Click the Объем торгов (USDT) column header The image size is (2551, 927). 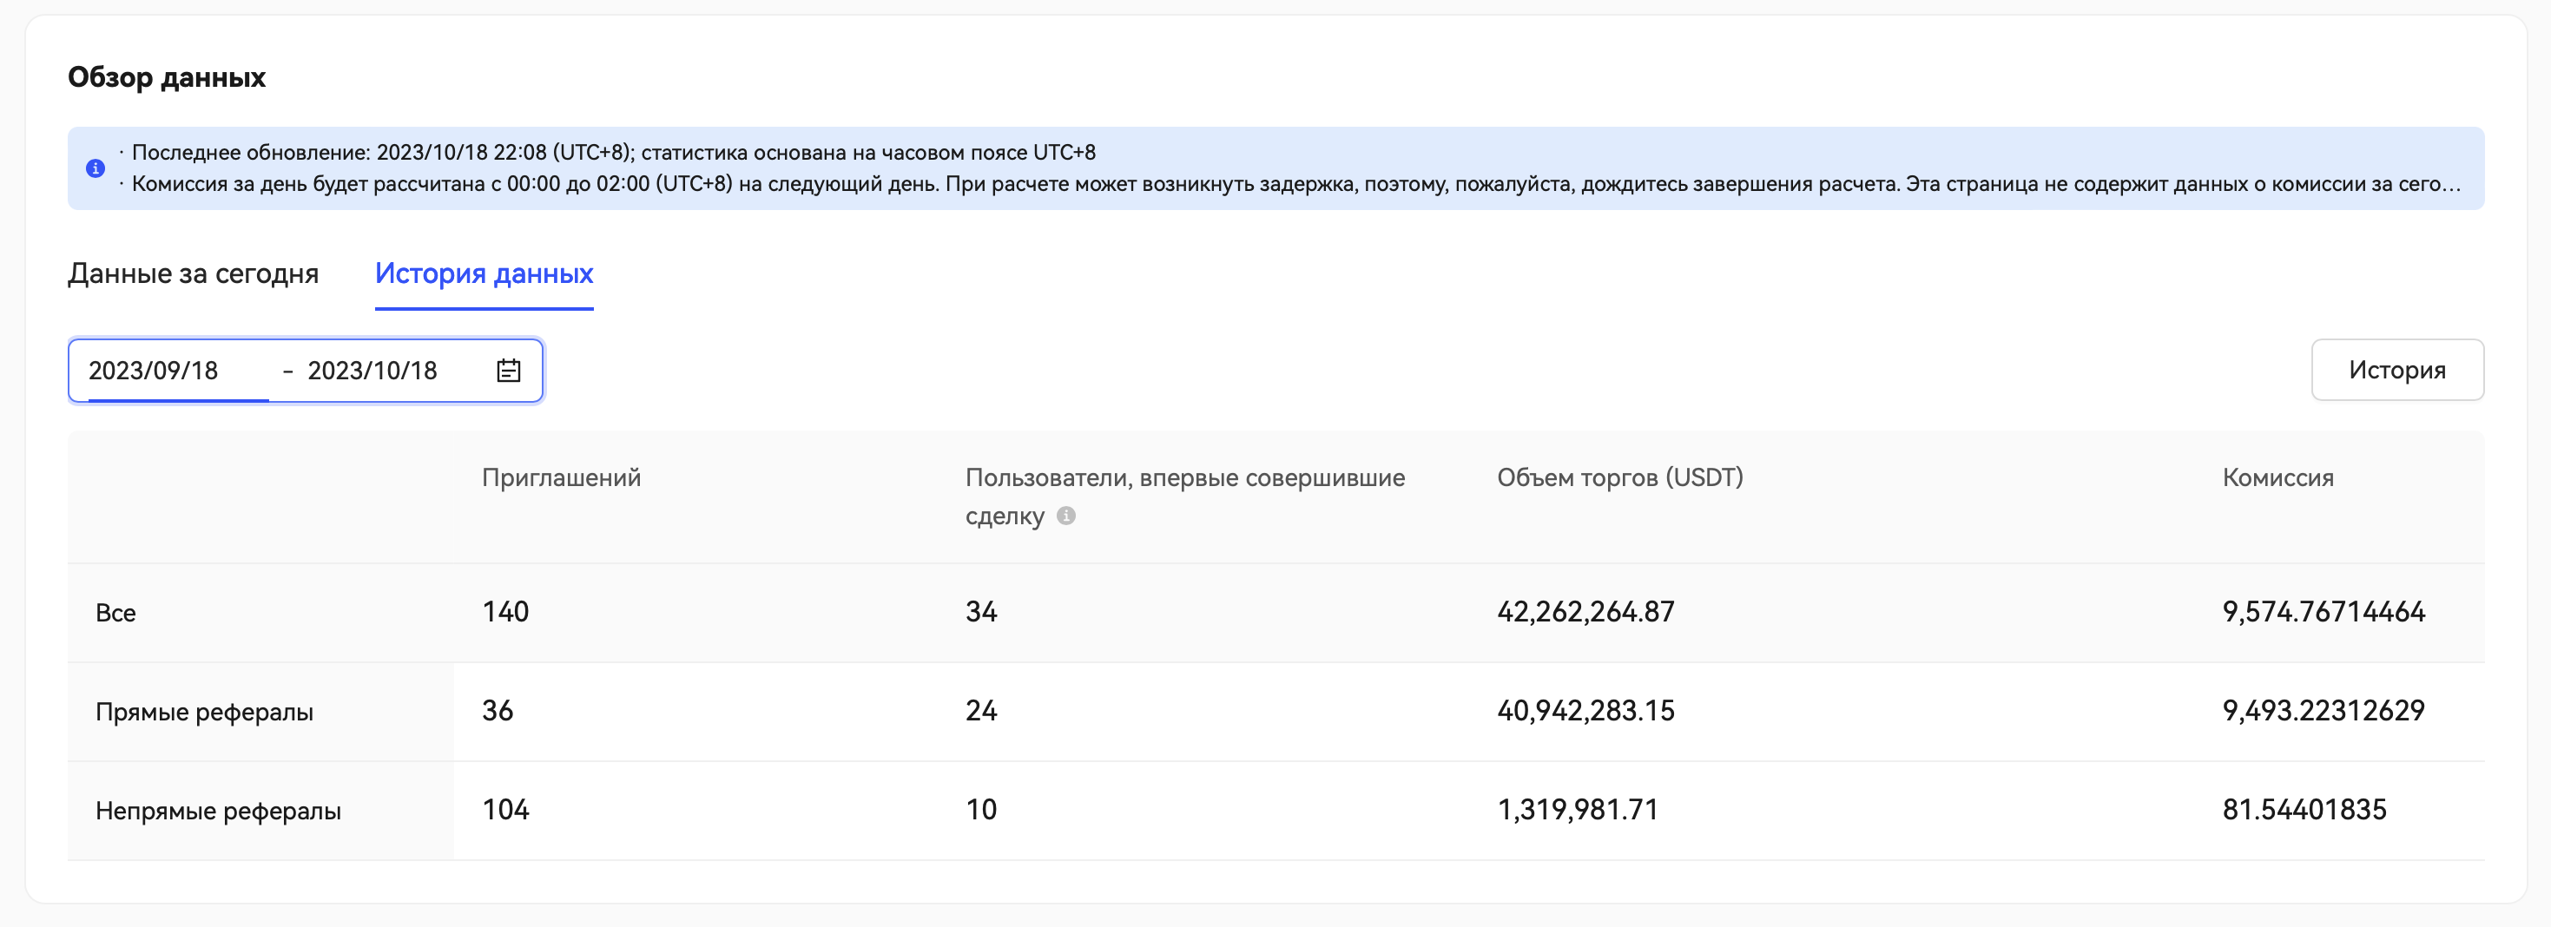(1619, 477)
